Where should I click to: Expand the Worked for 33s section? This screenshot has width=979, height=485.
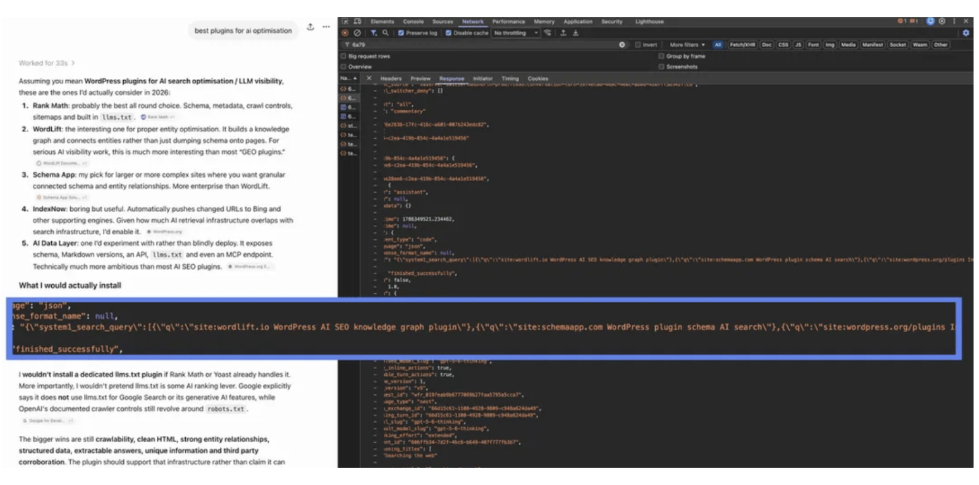[46, 63]
